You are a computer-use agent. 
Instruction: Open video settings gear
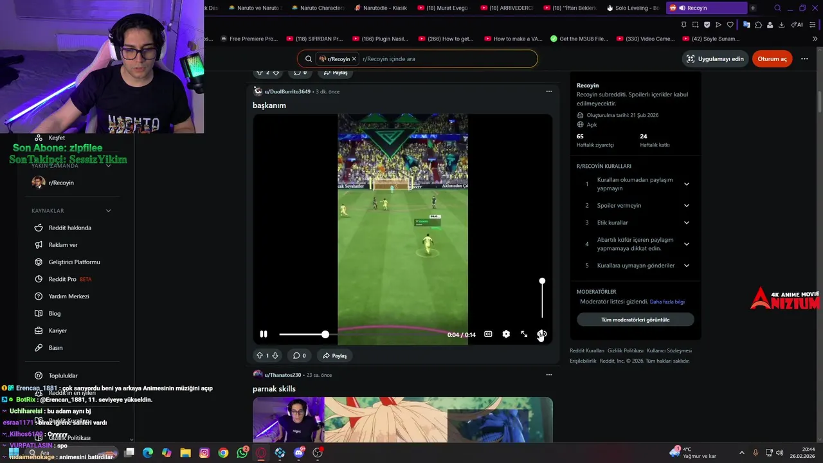click(506, 334)
